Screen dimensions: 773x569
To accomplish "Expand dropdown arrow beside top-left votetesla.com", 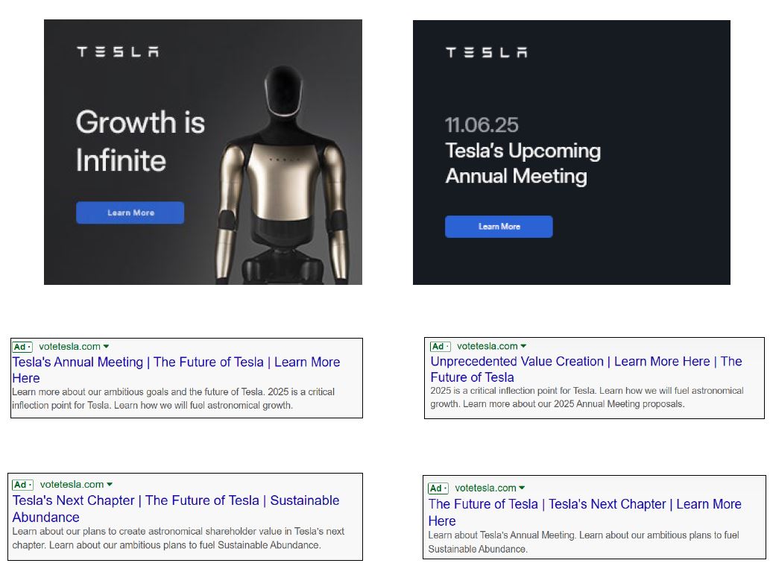I will pos(107,347).
